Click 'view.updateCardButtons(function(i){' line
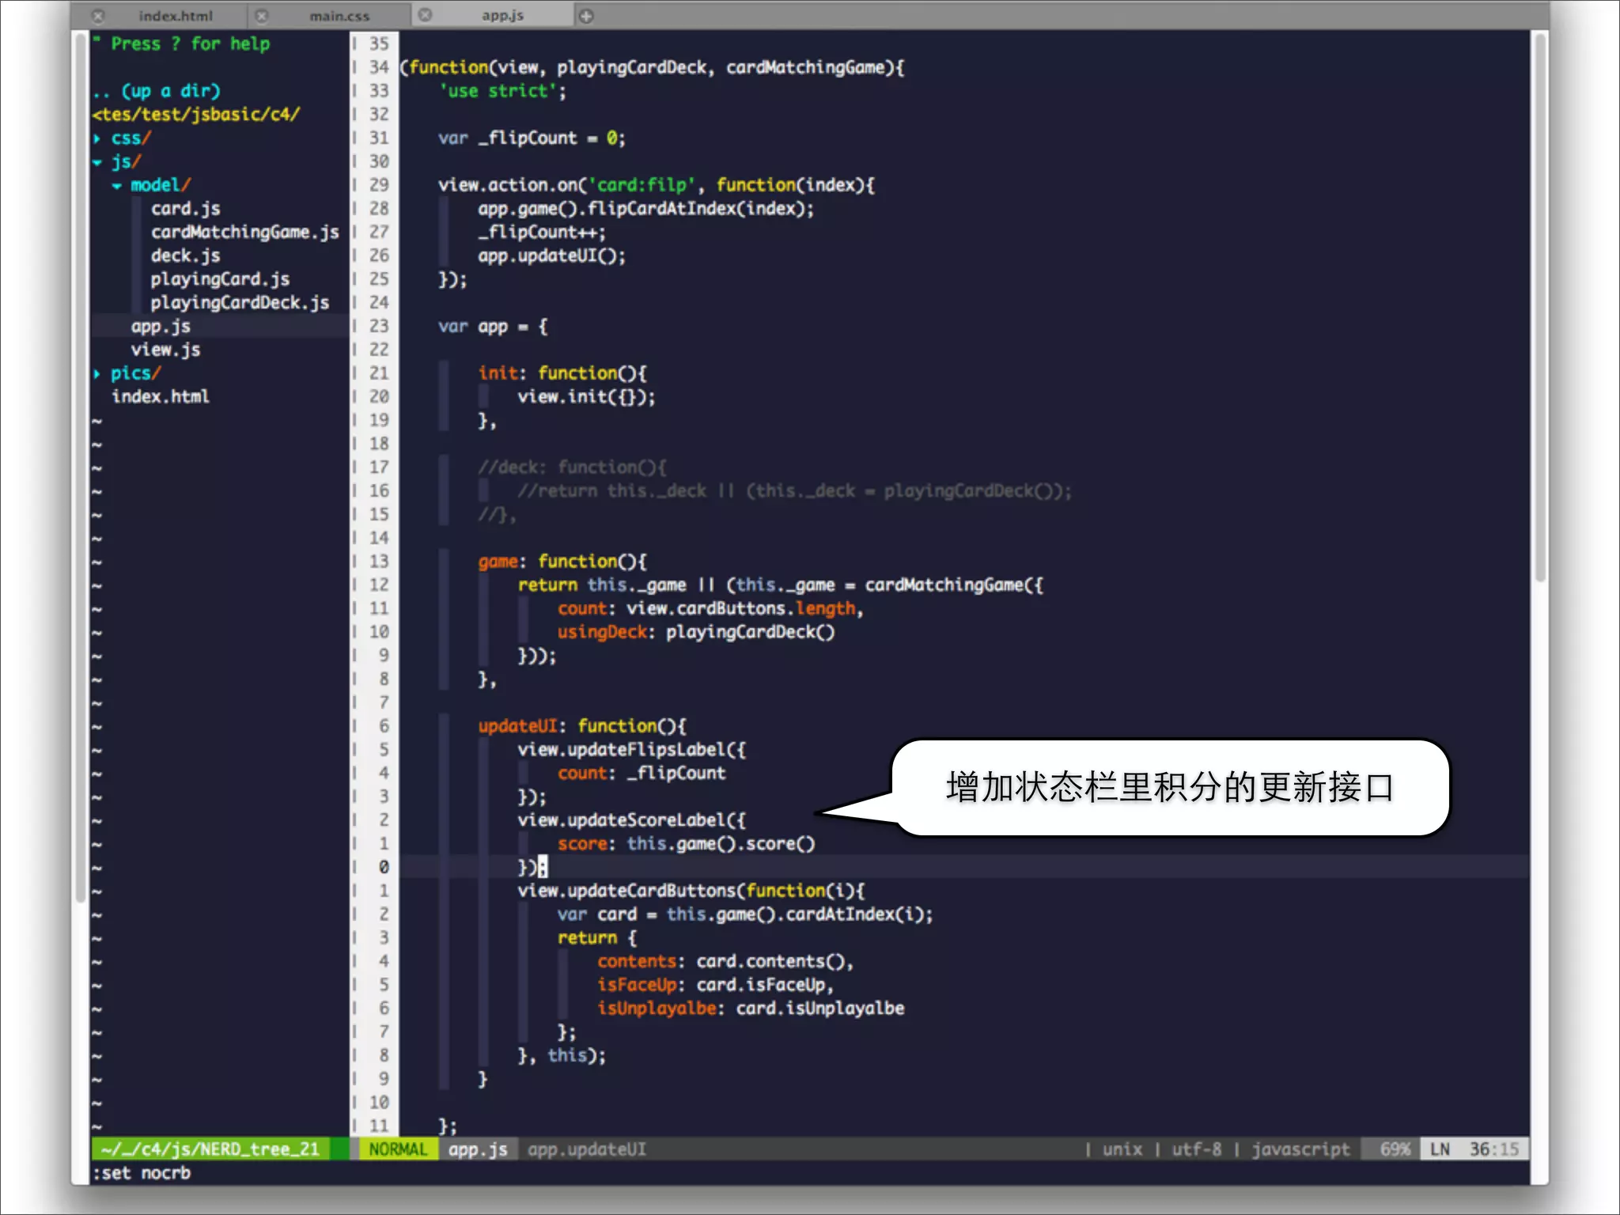The image size is (1620, 1215). (x=691, y=891)
